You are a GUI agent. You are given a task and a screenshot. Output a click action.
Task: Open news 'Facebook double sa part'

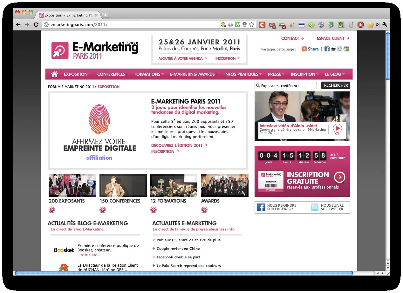(178, 257)
